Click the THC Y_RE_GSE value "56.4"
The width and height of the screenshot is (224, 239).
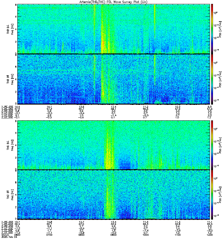coord(17,224)
